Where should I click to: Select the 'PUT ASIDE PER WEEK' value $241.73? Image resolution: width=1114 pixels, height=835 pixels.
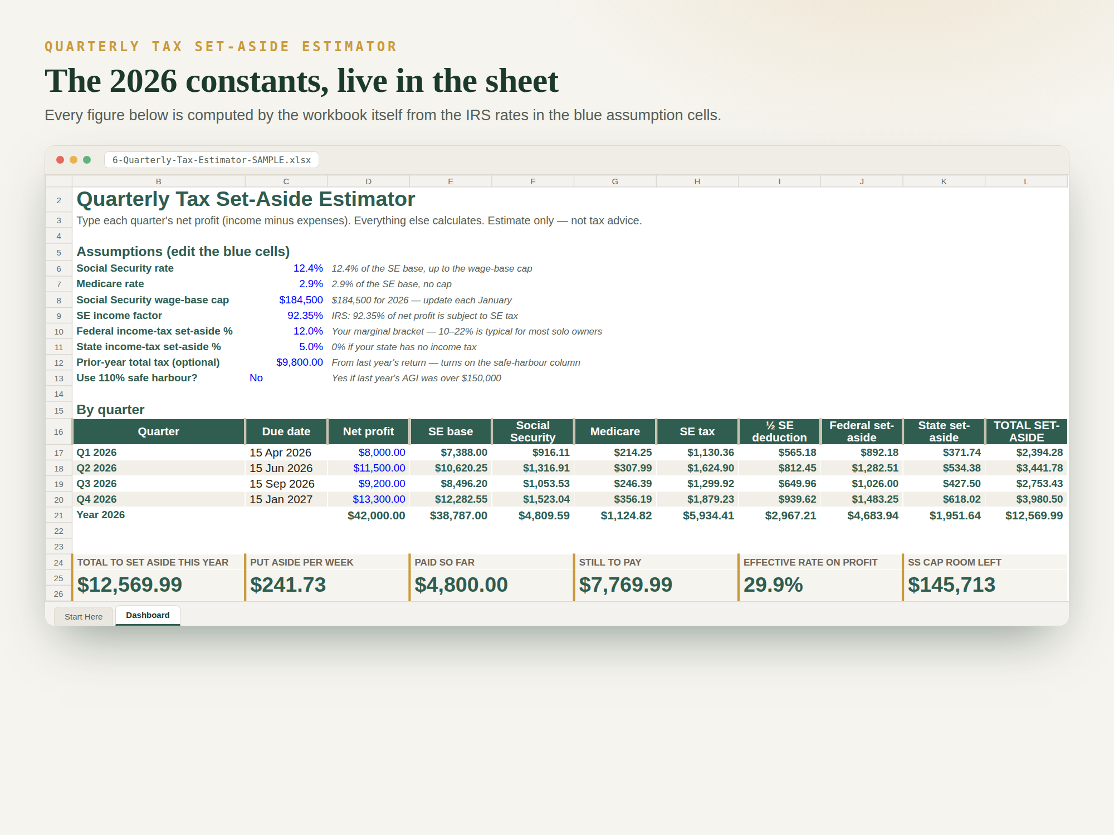(288, 584)
